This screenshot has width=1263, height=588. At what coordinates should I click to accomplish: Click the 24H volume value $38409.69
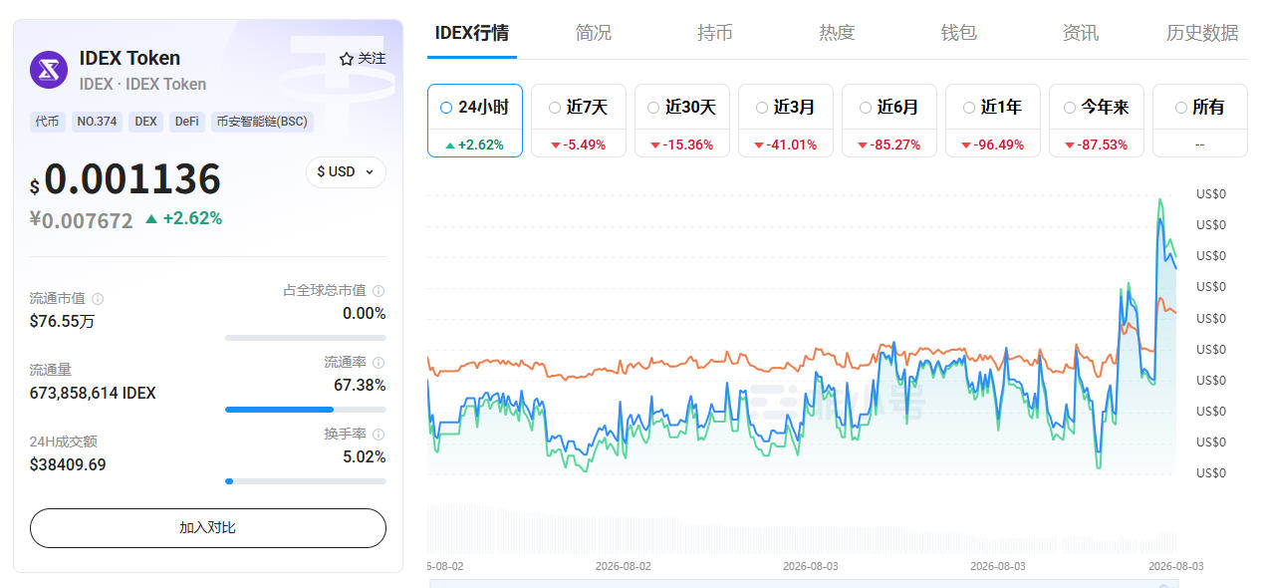(x=68, y=464)
